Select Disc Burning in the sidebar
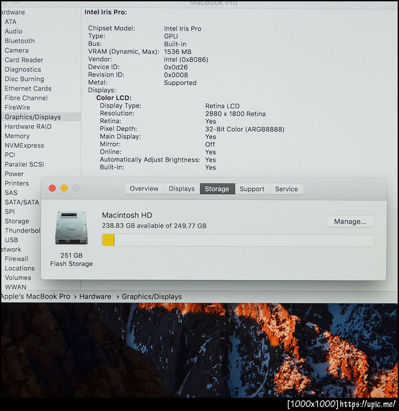 point(25,79)
